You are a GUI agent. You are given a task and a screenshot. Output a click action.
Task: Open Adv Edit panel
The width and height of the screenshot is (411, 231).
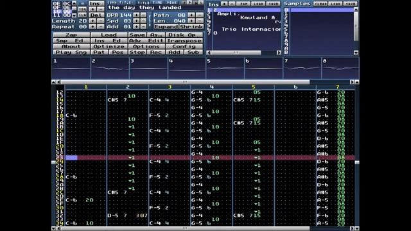[146, 40]
